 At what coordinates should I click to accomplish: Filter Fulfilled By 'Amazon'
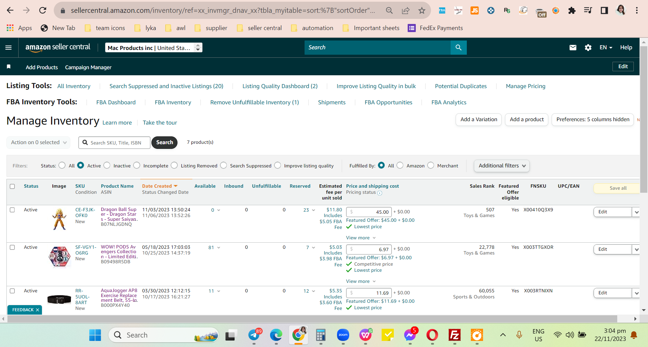point(400,165)
